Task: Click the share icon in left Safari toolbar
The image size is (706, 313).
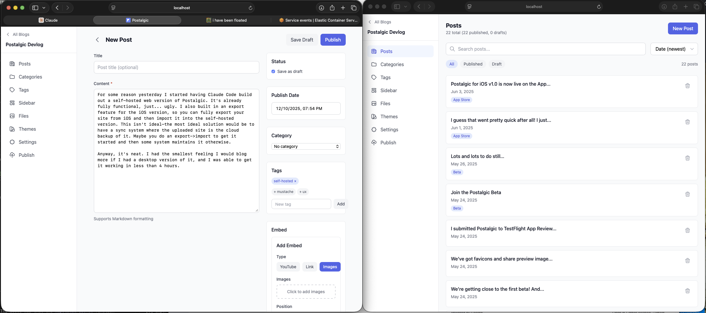Action: (x=332, y=8)
